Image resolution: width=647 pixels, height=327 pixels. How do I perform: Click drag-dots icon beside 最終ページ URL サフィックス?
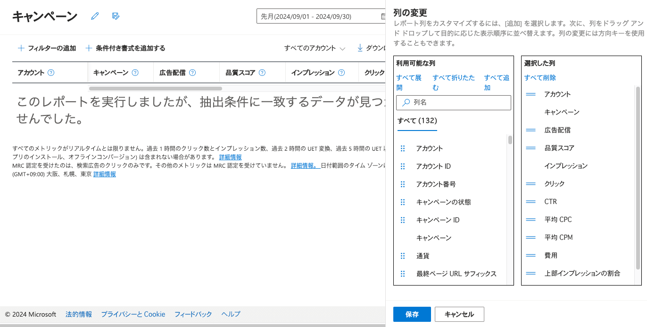click(403, 274)
